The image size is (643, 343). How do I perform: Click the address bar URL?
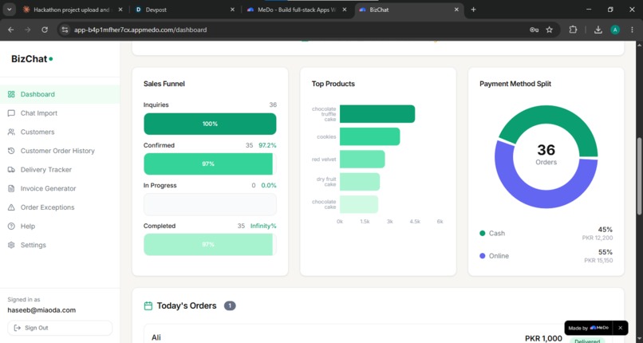[140, 30]
